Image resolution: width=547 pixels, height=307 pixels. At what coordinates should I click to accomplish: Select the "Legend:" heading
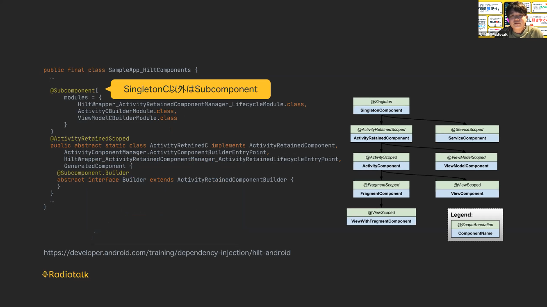[462, 215]
